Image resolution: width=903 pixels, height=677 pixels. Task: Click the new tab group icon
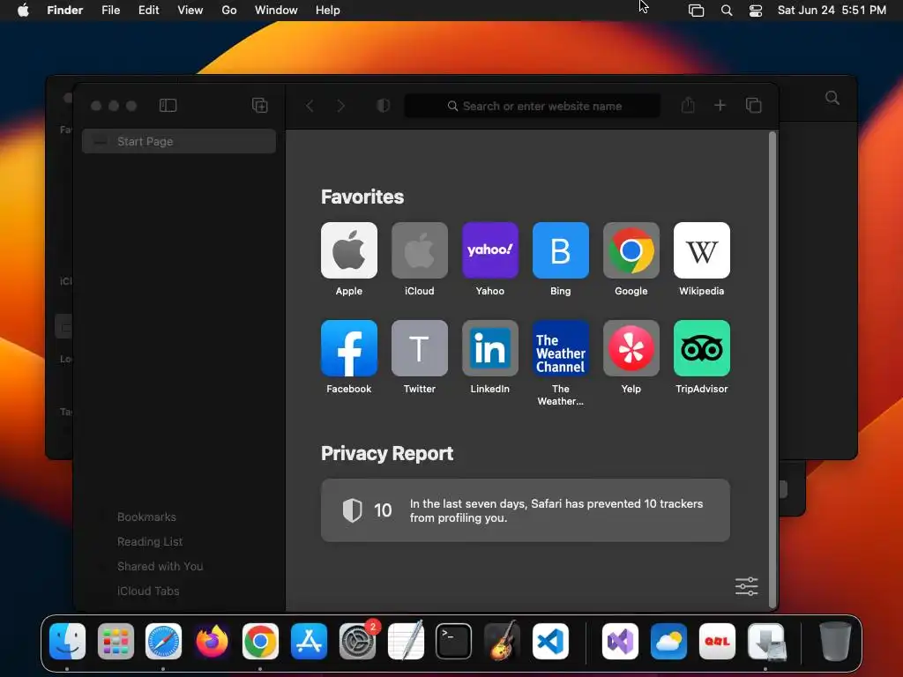(x=260, y=106)
